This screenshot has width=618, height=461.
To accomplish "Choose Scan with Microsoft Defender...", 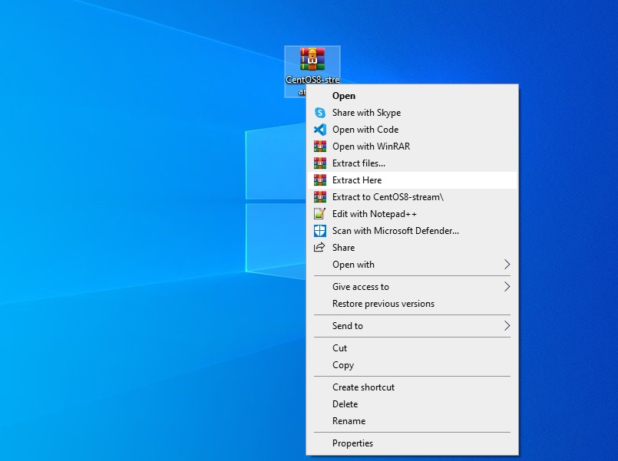I will point(411,231).
